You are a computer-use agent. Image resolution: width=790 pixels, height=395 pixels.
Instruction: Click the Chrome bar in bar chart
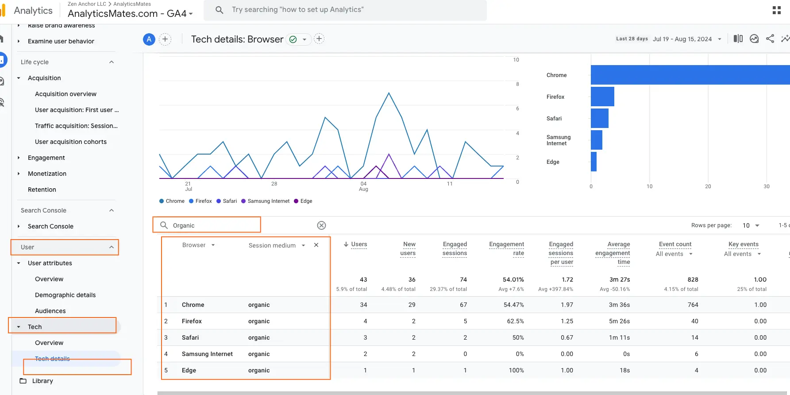click(x=690, y=75)
